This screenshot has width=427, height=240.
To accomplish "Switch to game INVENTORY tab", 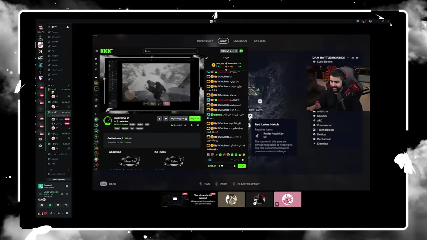I will pyautogui.click(x=205, y=41).
